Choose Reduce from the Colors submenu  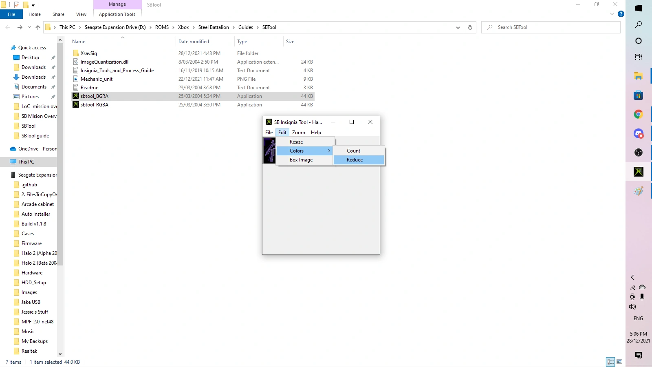[359, 160]
